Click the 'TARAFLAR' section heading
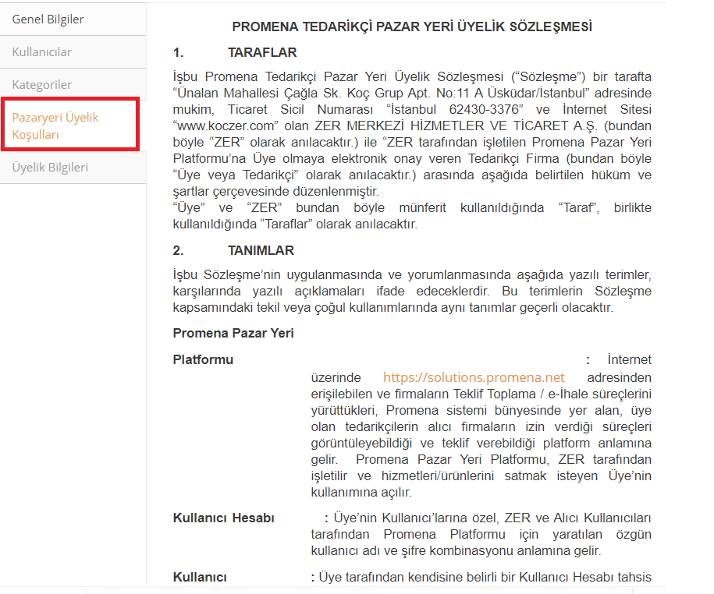 262,53
